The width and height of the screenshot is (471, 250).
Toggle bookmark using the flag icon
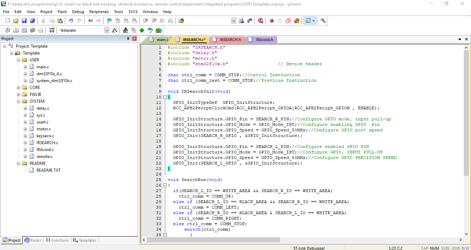tap(109, 21)
